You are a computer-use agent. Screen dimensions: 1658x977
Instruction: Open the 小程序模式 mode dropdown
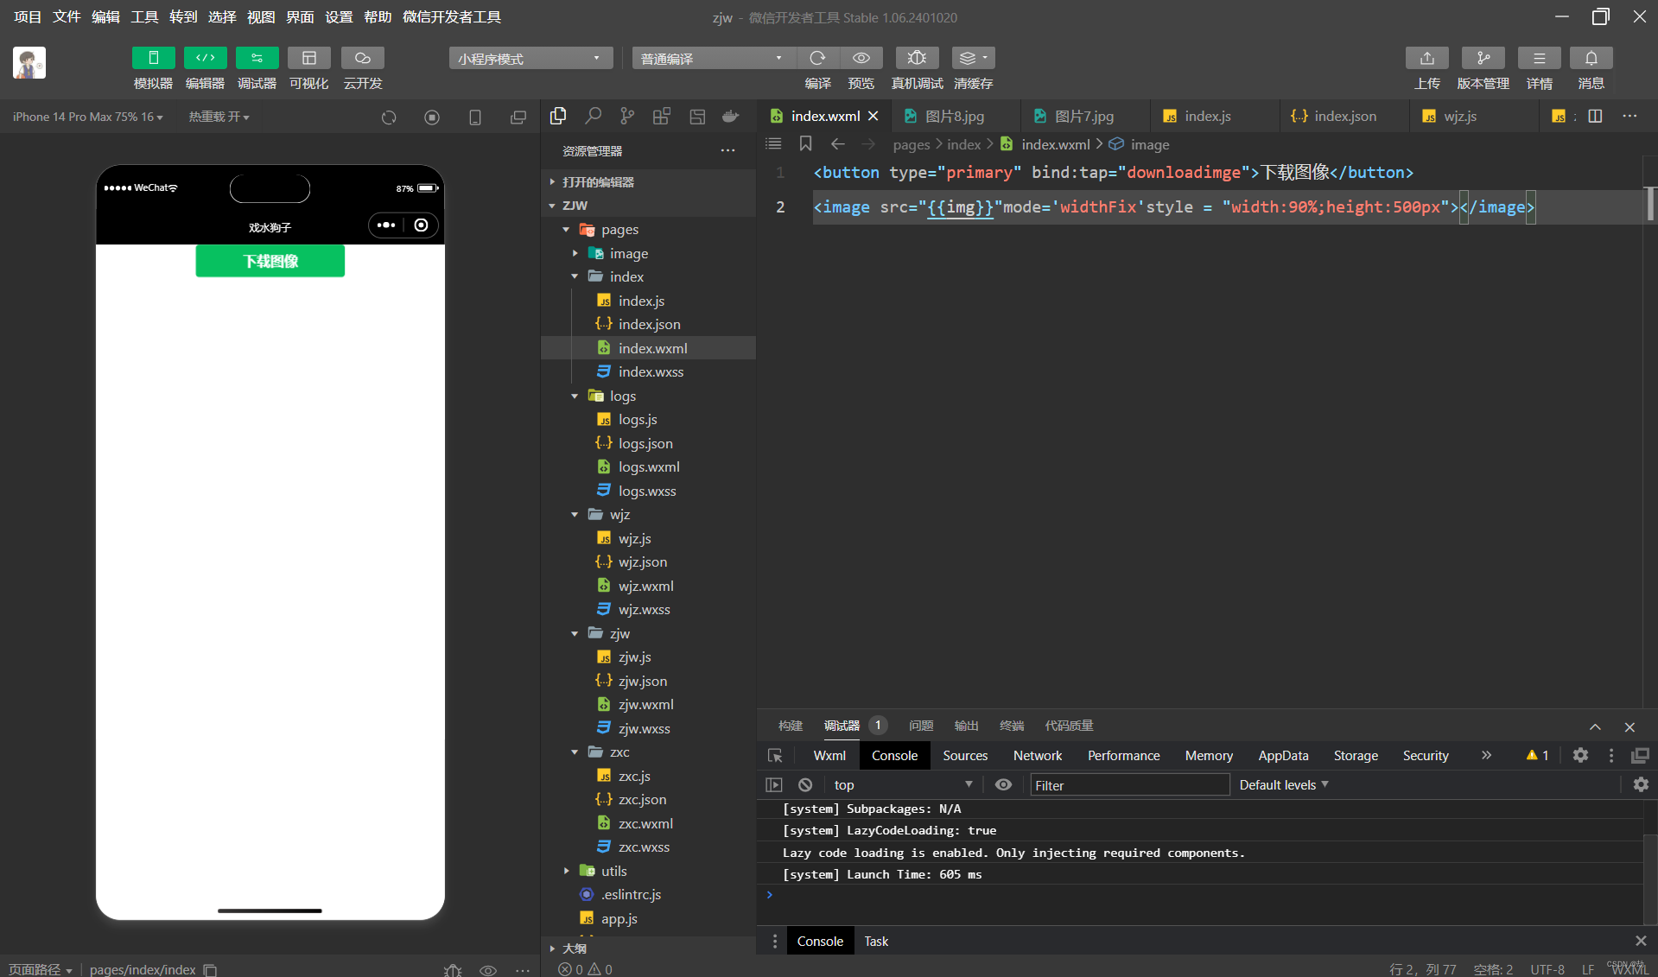coord(530,58)
